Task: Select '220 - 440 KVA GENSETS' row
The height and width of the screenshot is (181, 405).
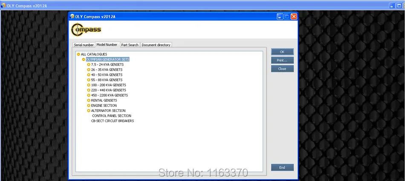Action: tap(108, 90)
